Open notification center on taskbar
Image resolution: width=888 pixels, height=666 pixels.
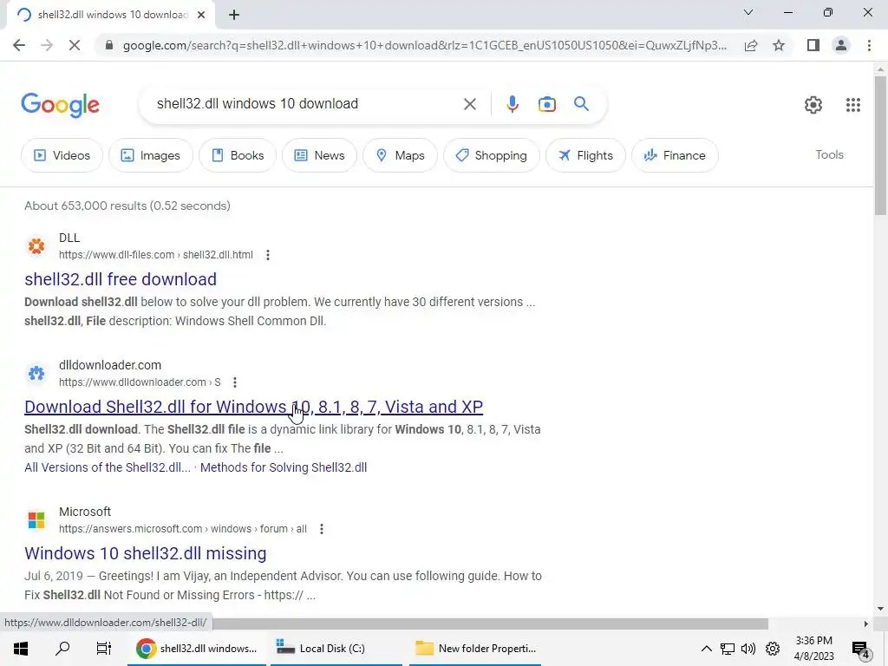[861, 649]
